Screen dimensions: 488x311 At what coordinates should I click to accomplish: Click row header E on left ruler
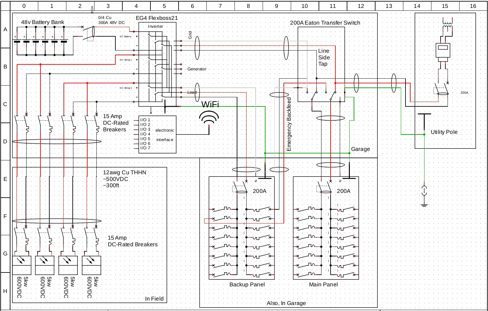point(5,179)
